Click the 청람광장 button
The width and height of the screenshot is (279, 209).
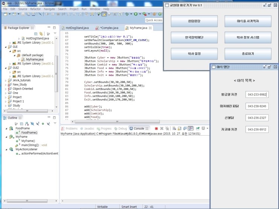[194, 21]
